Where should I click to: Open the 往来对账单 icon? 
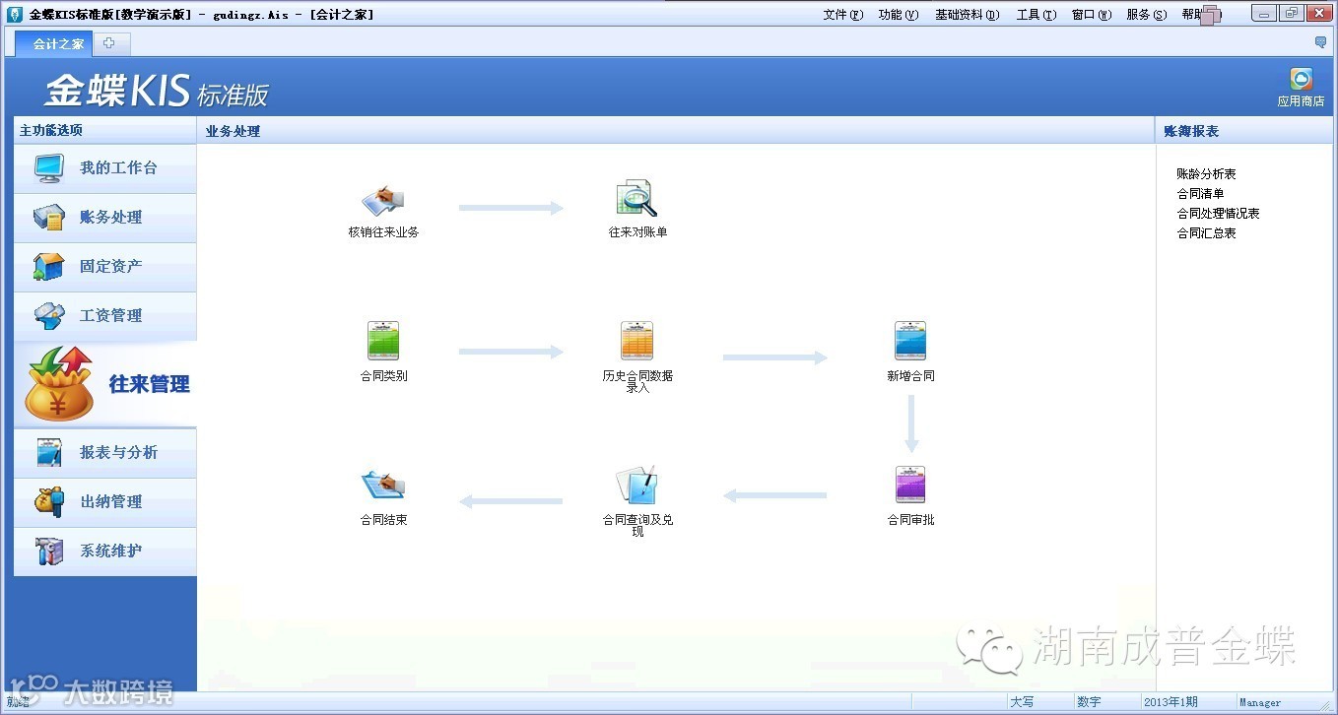[636, 199]
